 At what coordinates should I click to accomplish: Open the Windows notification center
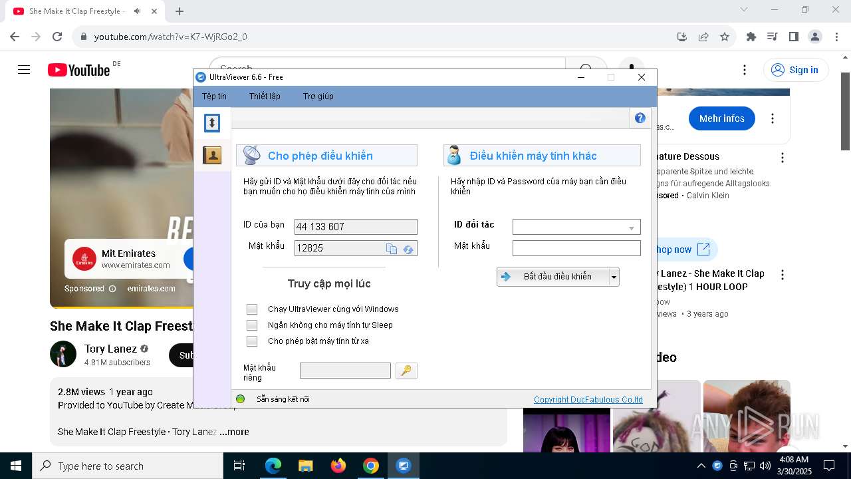click(x=829, y=466)
